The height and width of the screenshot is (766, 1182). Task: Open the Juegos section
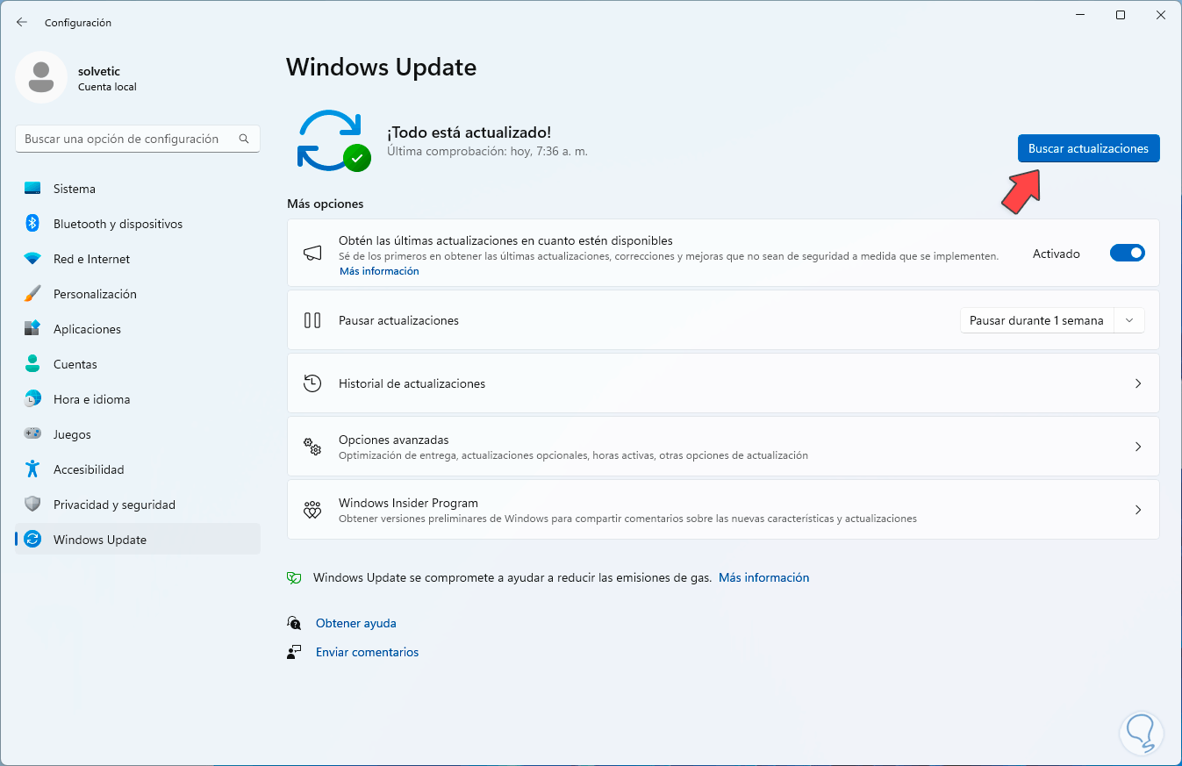(138, 434)
